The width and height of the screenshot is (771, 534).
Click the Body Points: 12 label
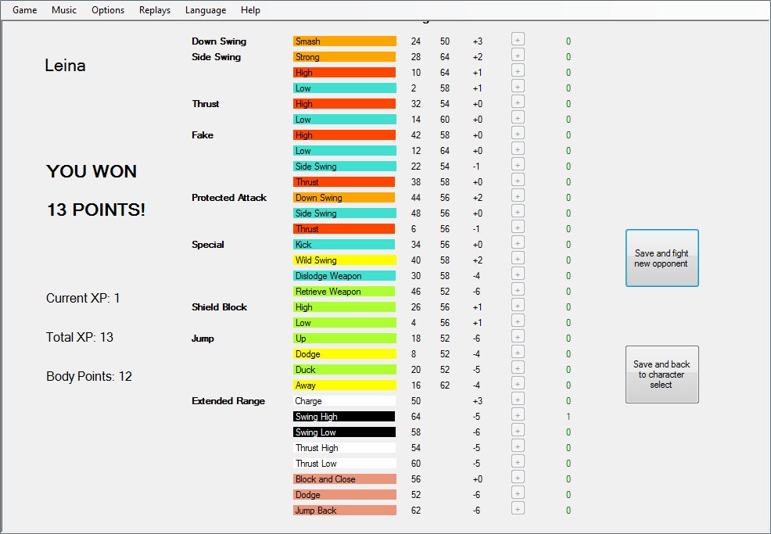click(89, 376)
